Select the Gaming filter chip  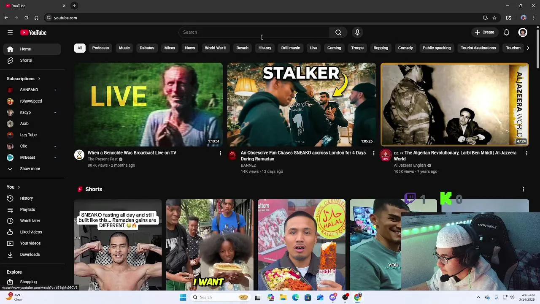coord(334,48)
